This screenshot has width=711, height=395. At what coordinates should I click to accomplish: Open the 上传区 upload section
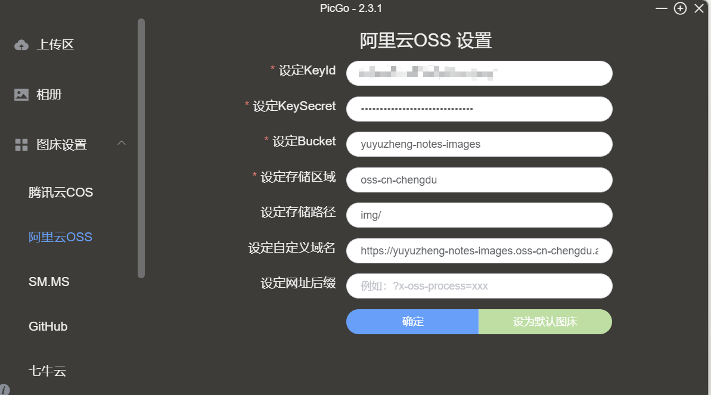pyautogui.click(x=55, y=45)
